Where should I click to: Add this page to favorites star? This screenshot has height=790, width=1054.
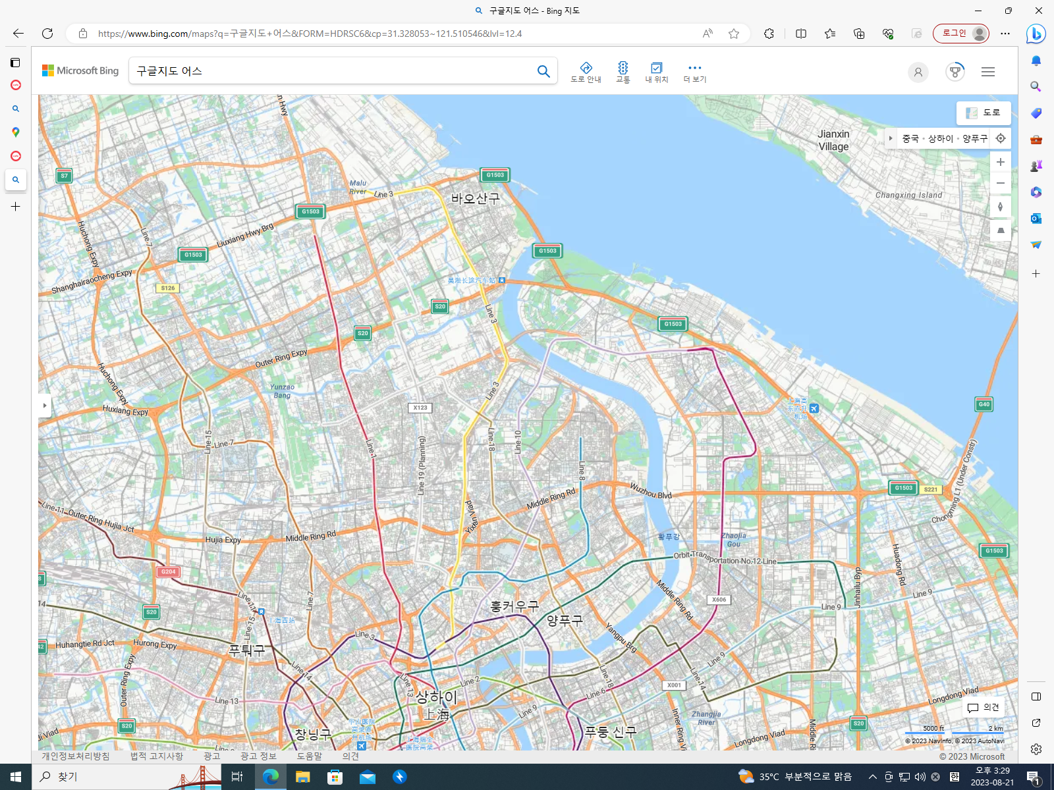click(734, 34)
